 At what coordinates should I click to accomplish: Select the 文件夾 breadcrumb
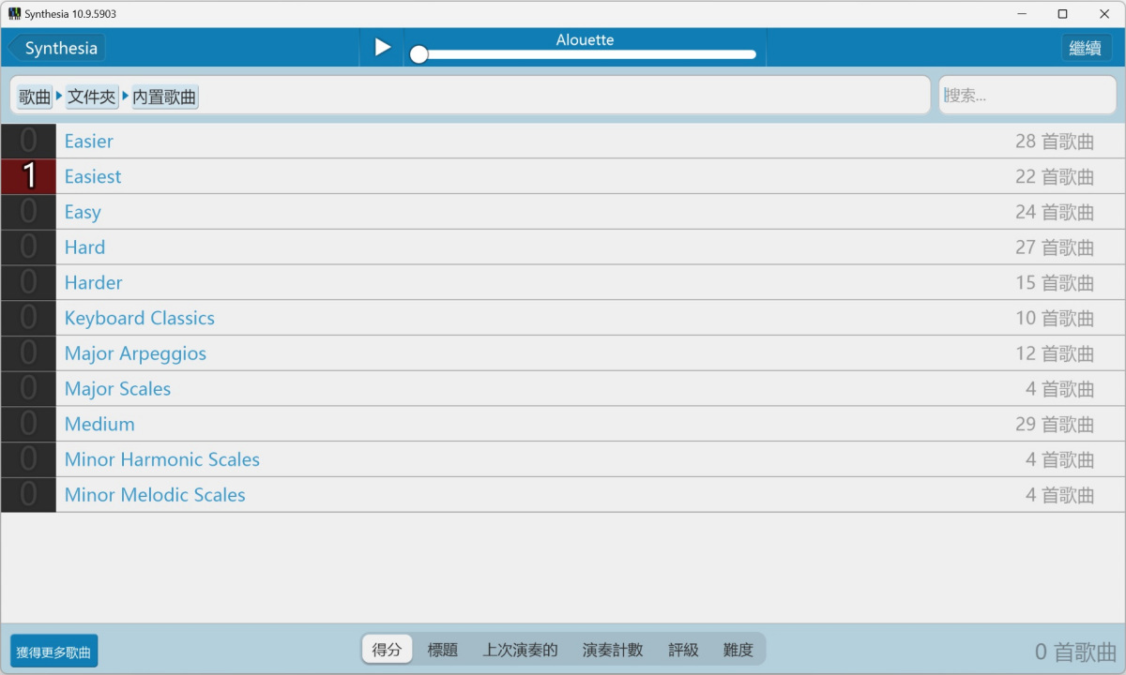tap(91, 97)
